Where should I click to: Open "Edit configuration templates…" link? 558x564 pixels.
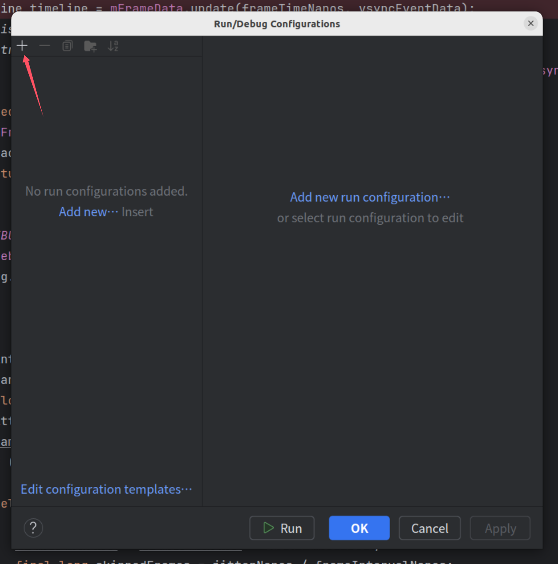(x=106, y=490)
